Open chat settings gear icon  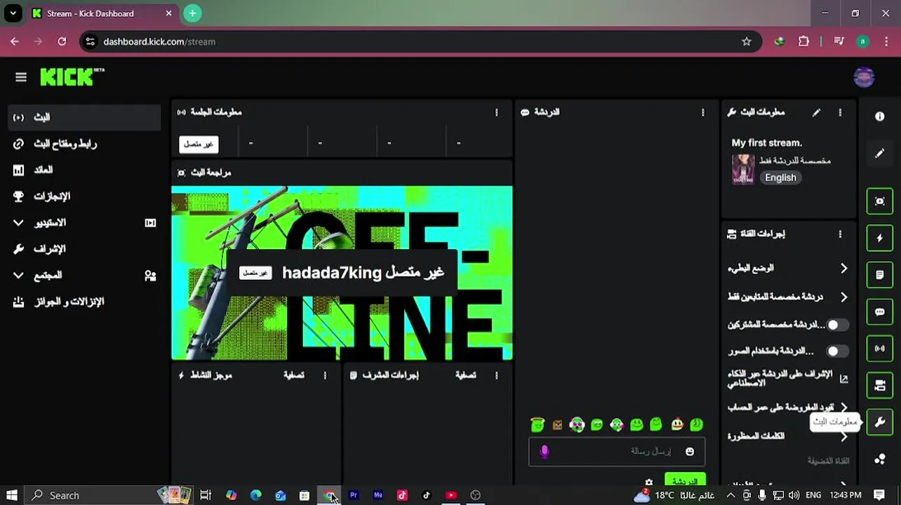pos(648,483)
